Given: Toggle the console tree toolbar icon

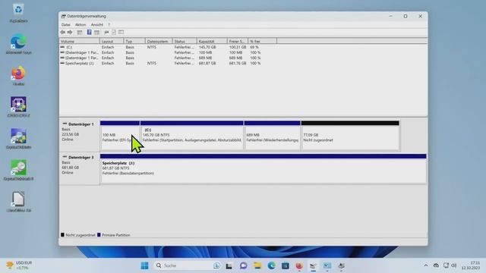Looking at the screenshot, I should tap(80, 32).
